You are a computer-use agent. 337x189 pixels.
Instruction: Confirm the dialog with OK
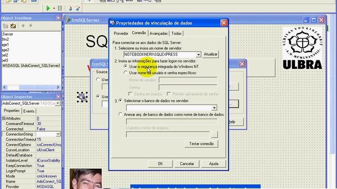click(160, 164)
